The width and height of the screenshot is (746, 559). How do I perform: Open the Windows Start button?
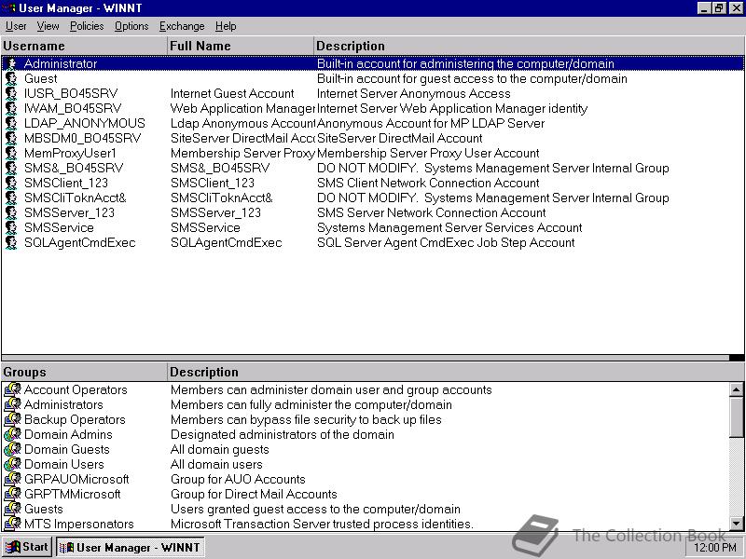coord(27,547)
